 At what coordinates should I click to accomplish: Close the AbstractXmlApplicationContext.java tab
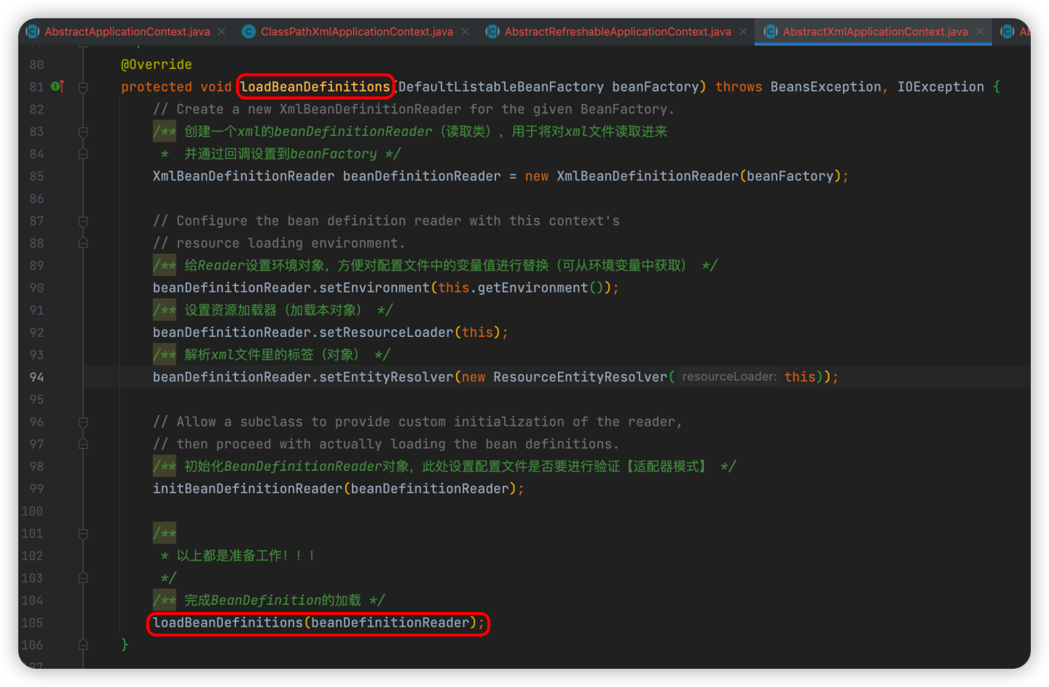point(980,31)
